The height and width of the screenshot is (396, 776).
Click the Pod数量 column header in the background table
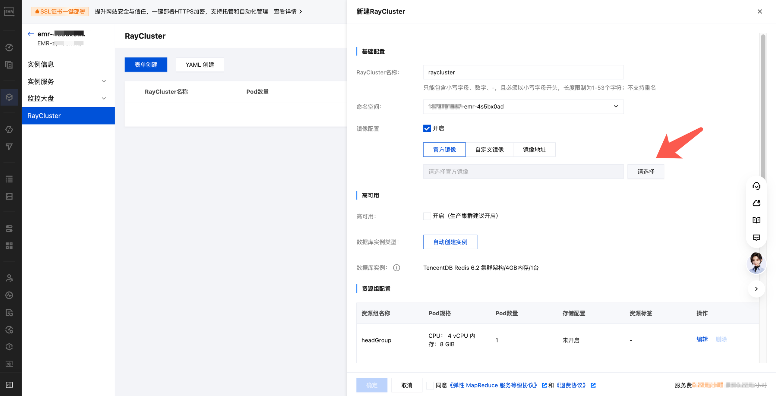[257, 92]
